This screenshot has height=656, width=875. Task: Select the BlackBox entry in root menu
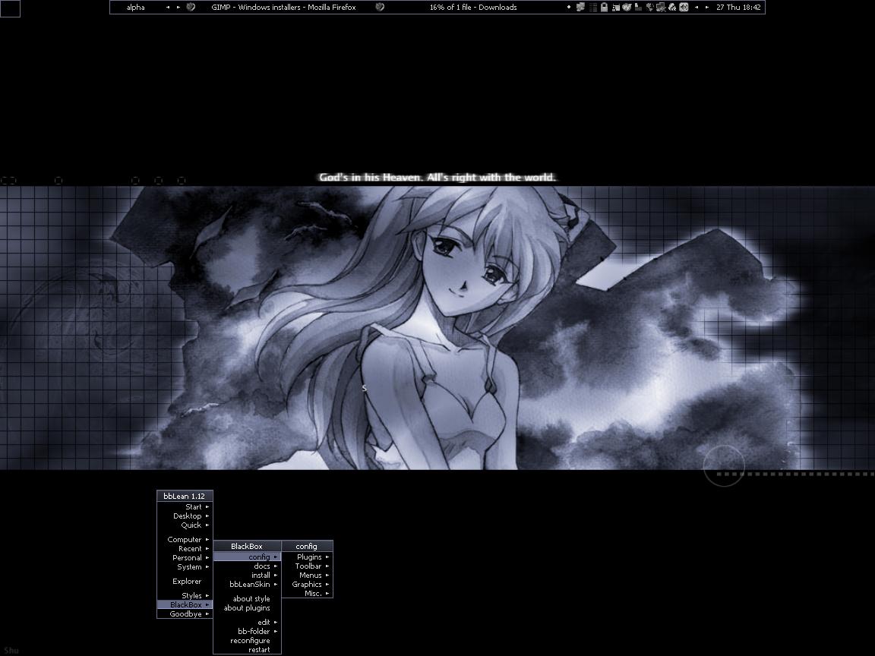[185, 604]
